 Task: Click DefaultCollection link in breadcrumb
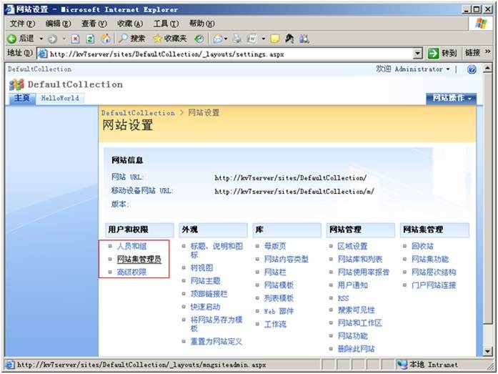(x=138, y=113)
